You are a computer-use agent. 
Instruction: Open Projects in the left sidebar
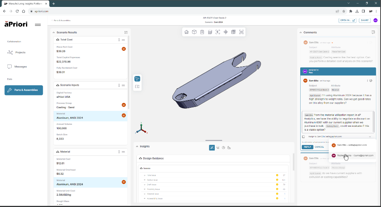20,52
